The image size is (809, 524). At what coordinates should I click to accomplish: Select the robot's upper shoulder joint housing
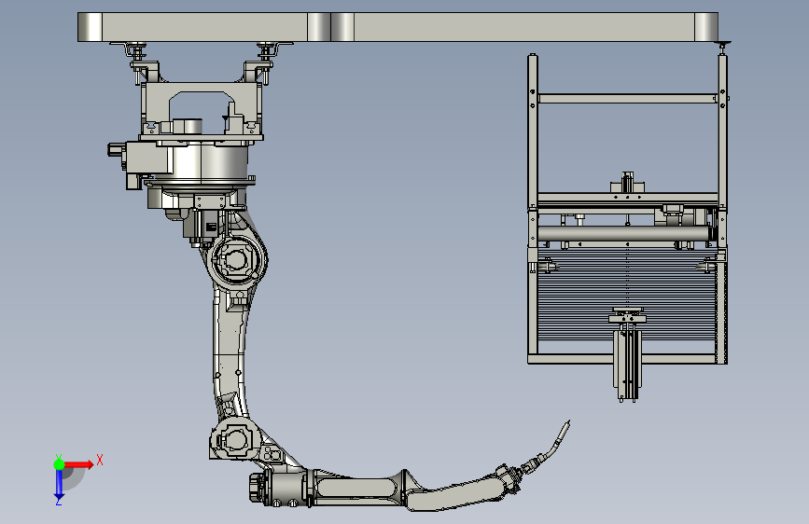(x=238, y=260)
